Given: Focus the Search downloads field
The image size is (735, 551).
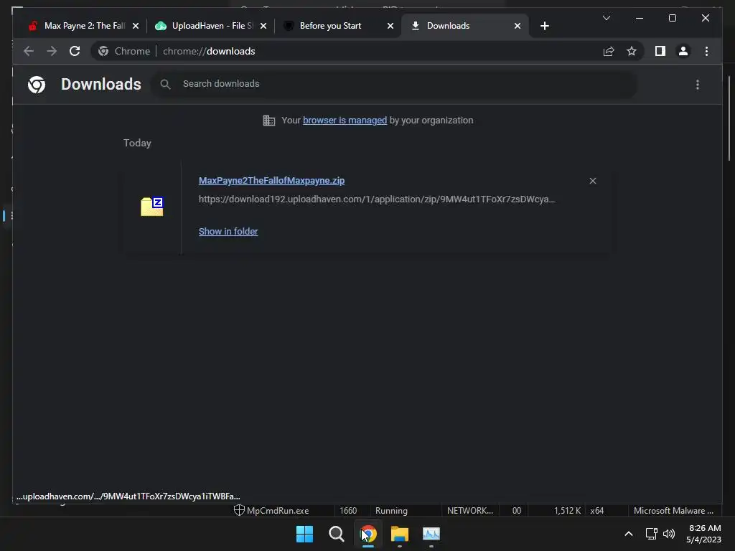Looking at the screenshot, I should [x=394, y=84].
